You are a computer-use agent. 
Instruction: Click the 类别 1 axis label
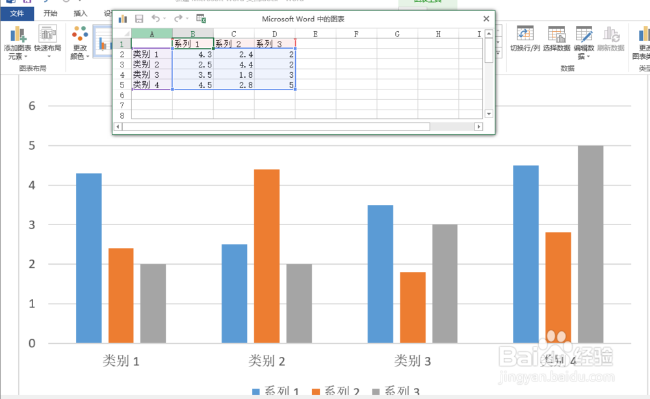tap(121, 361)
